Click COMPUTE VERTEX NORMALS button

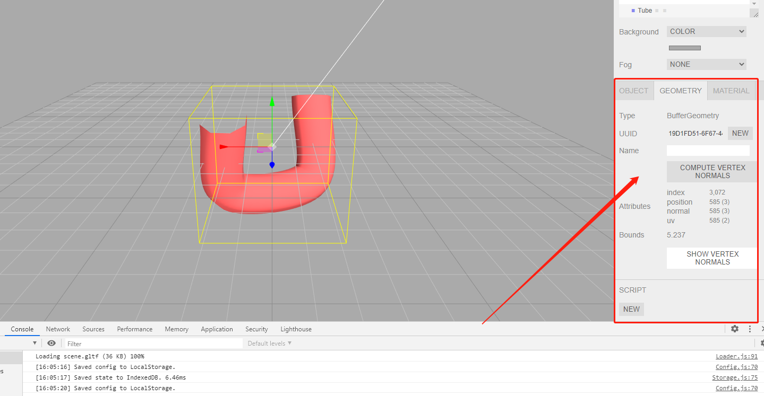pyautogui.click(x=713, y=172)
